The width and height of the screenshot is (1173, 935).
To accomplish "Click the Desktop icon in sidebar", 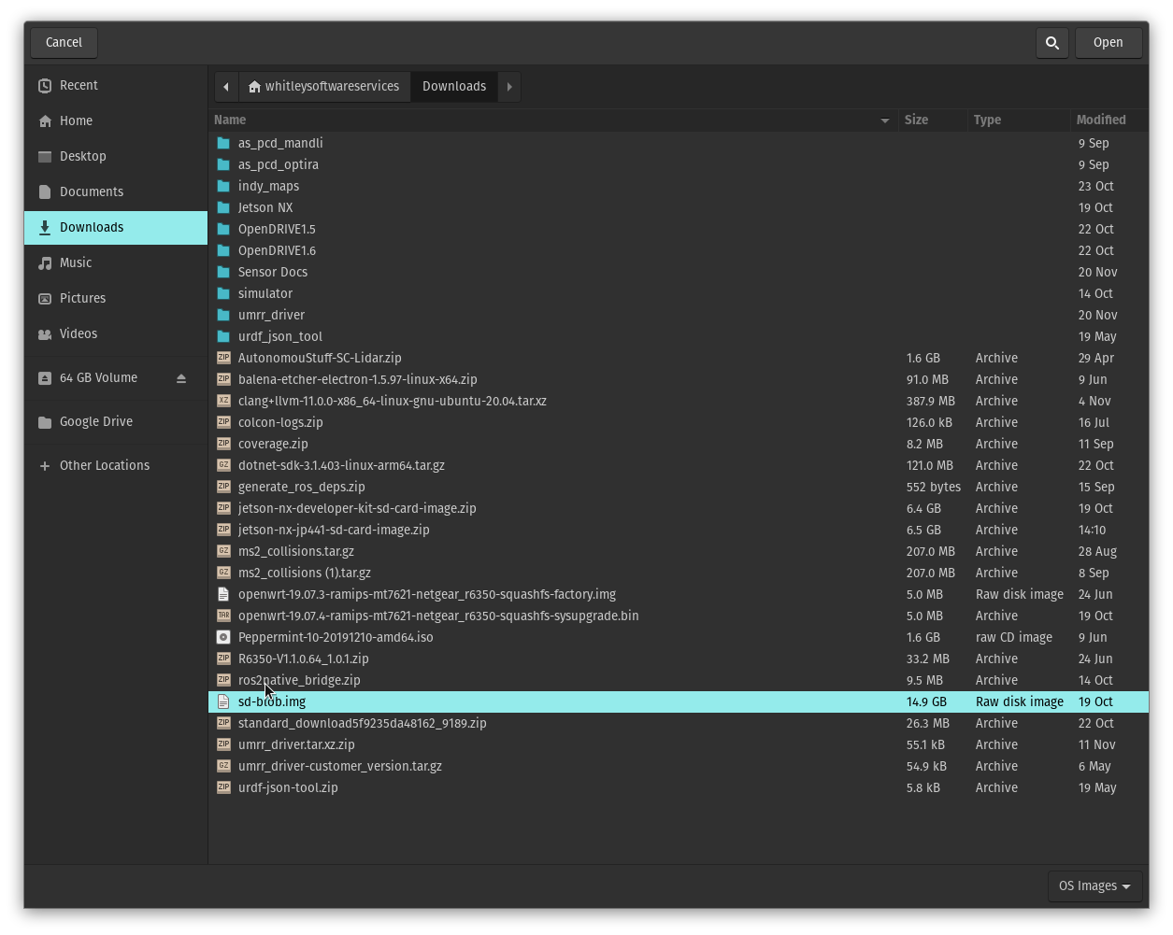I will [x=45, y=157].
